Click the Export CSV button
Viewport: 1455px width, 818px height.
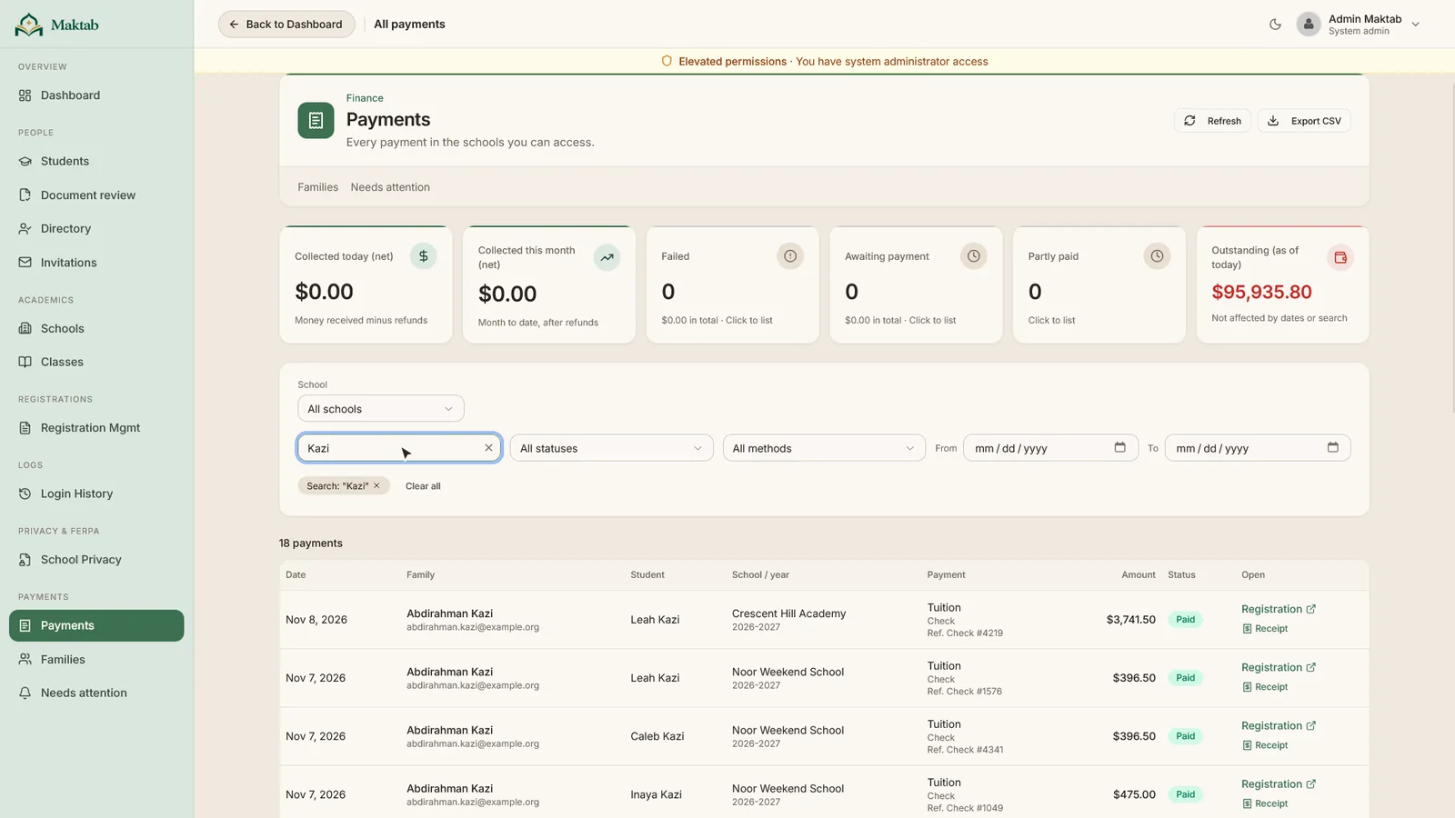1304,121
